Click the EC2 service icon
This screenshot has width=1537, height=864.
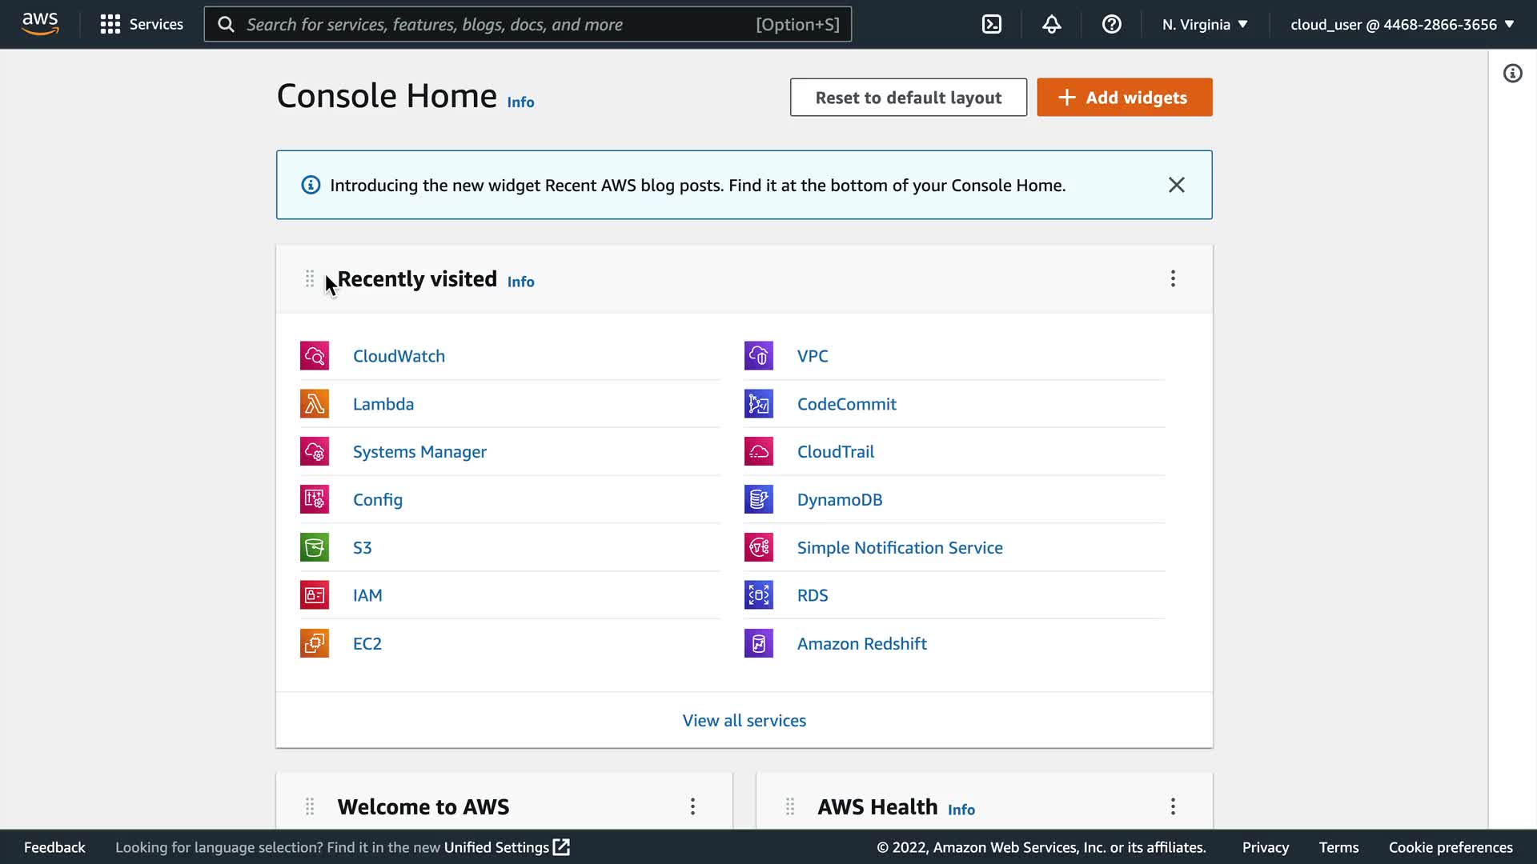click(314, 643)
